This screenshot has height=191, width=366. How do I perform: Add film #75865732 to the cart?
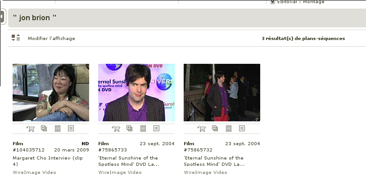coord(201,129)
